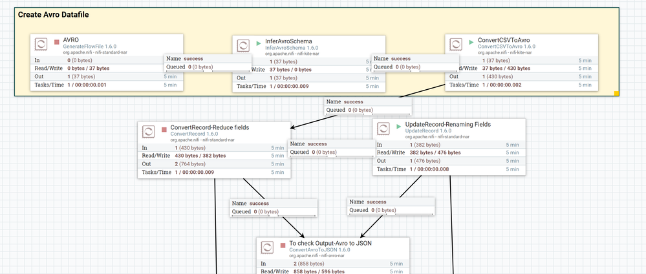Click the UpdateRecord-Renaming Fields processor icon

click(x=383, y=129)
